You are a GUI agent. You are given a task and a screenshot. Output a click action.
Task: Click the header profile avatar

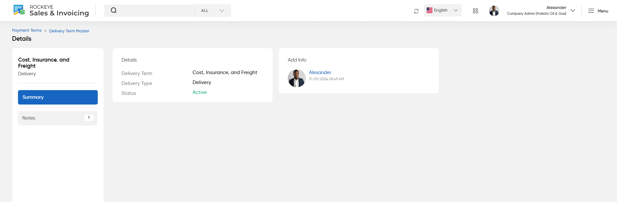pyautogui.click(x=494, y=11)
